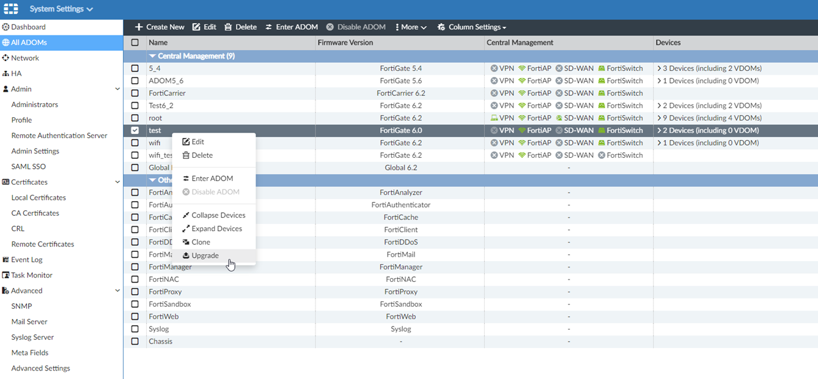Click the Admin person icon
The width and height of the screenshot is (818, 379).
[6, 89]
